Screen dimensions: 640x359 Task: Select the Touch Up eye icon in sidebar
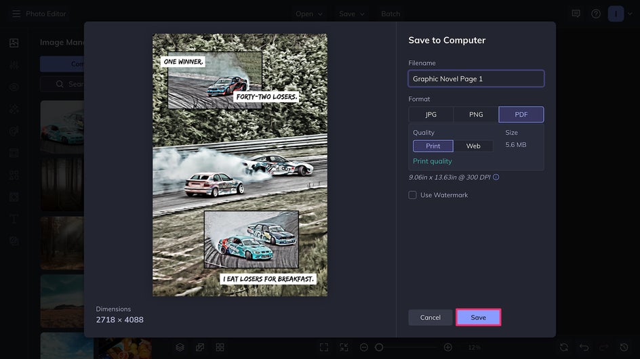point(14,87)
